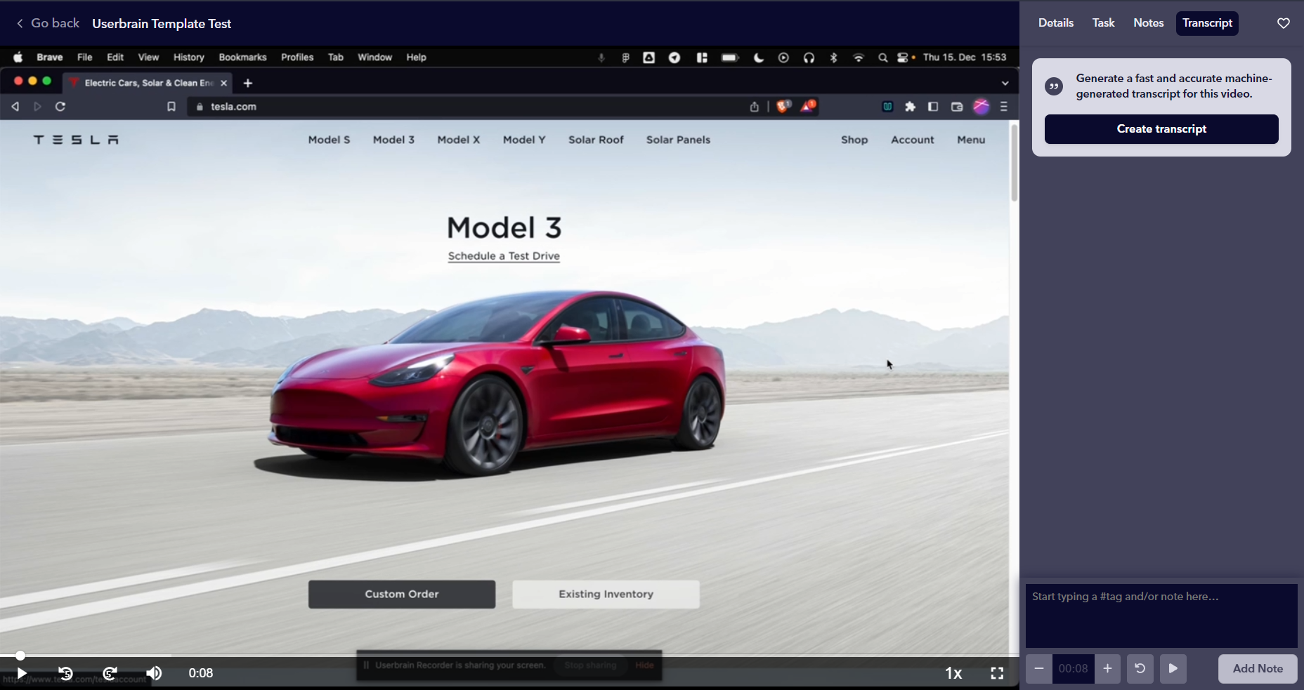Click the headphones icon in the menu bar
This screenshot has width=1304, height=690.
809,58
